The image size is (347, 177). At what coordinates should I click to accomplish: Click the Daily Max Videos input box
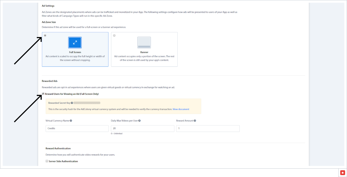(142, 129)
